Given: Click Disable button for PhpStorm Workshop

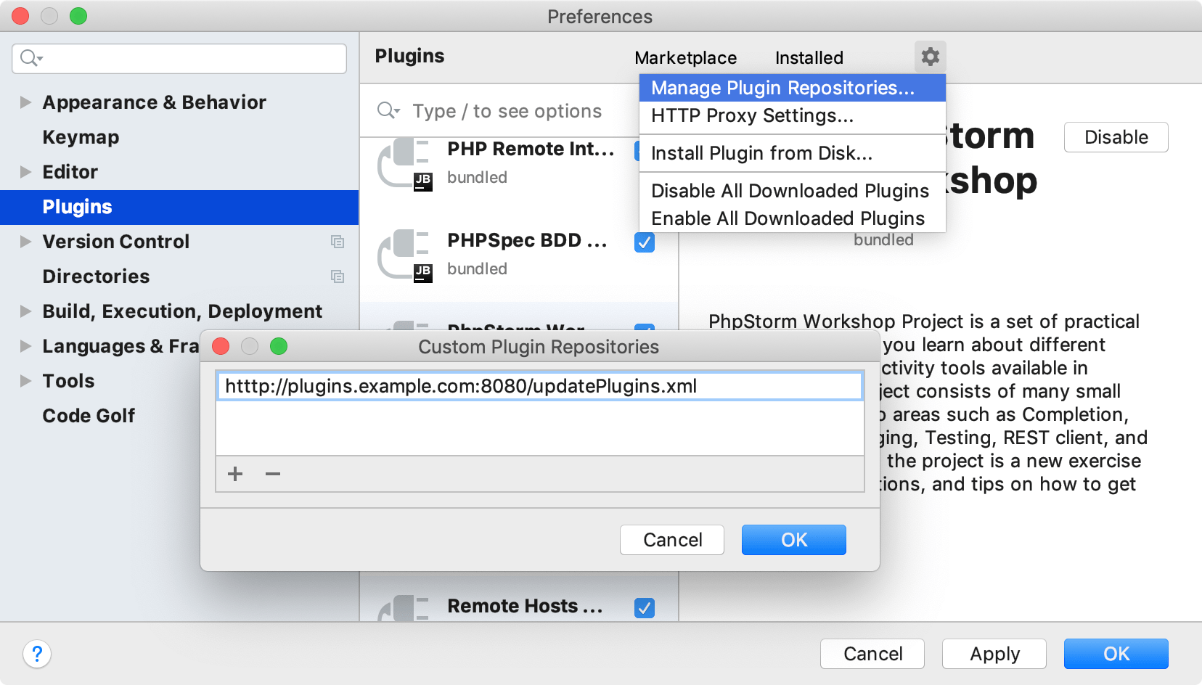Looking at the screenshot, I should coord(1116,137).
